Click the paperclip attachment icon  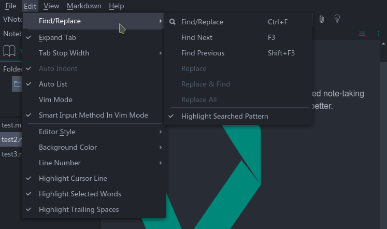(321, 19)
